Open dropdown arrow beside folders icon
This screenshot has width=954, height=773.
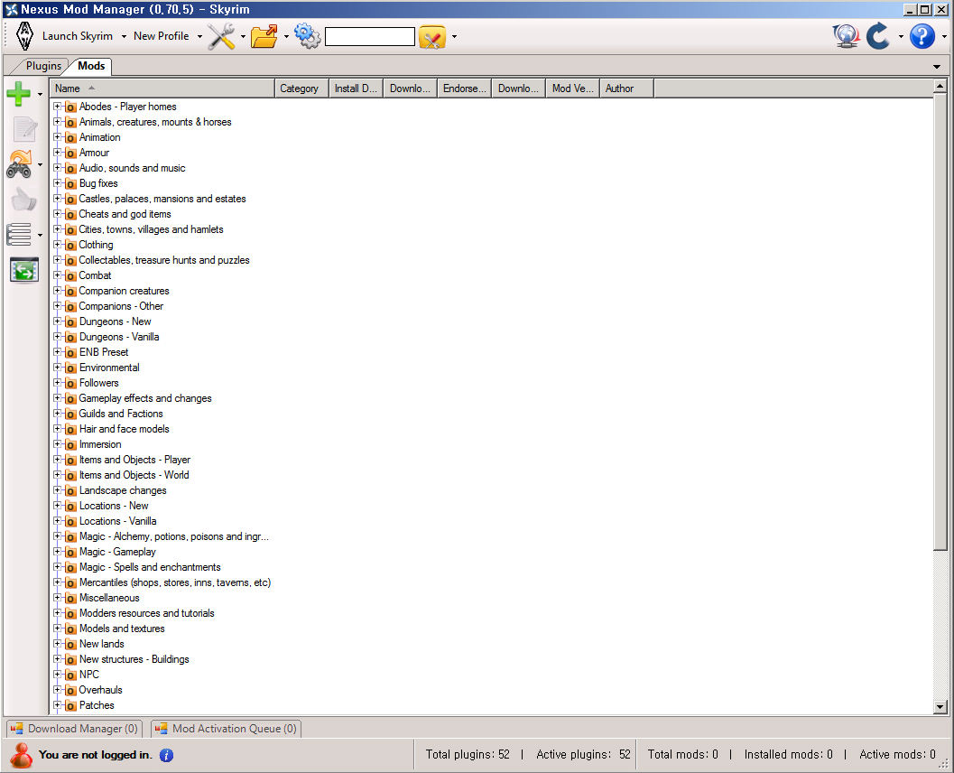pos(286,36)
